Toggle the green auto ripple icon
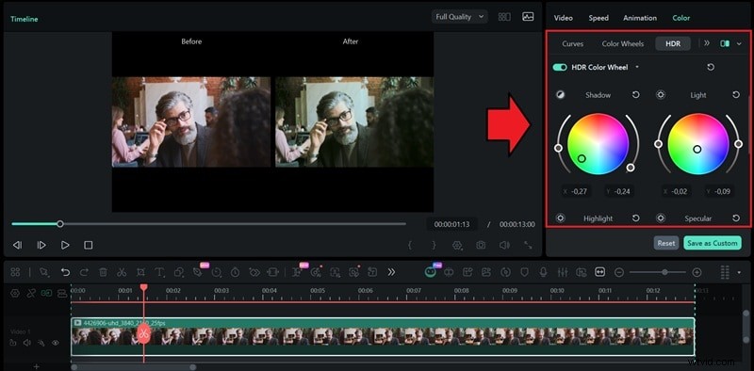754x371 pixels. 46,293
